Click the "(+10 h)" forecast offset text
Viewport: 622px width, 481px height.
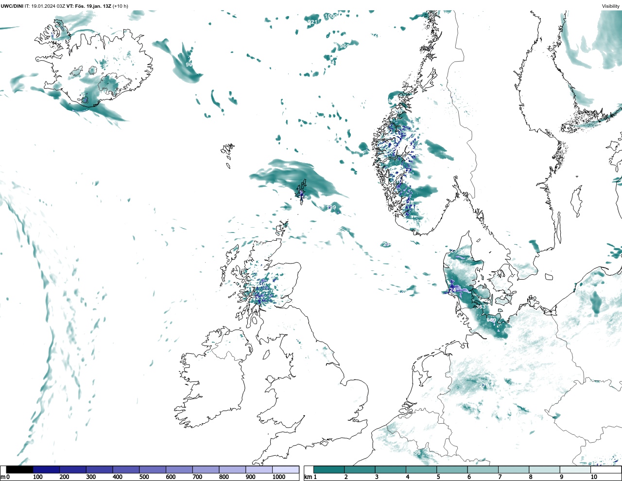(121, 6)
